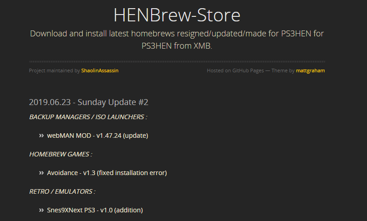Image resolution: width=367 pixels, height=221 pixels.
Task: Click the RETRO / EMULATORS section heading
Action: point(62,191)
